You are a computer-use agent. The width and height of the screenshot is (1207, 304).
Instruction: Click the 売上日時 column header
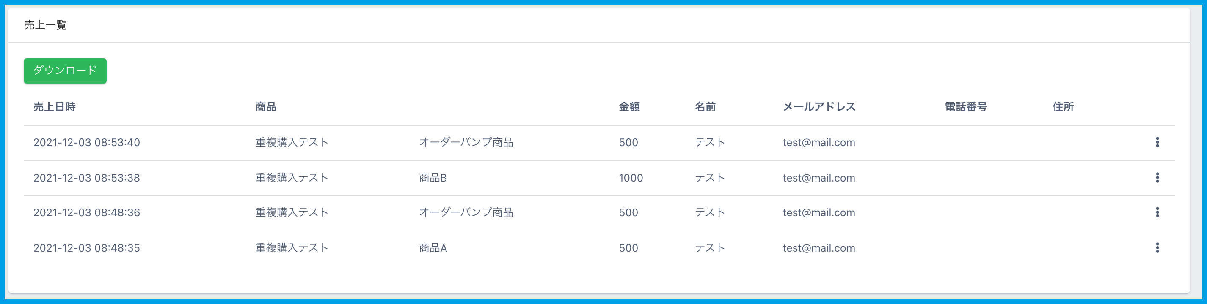coord(54,107)
